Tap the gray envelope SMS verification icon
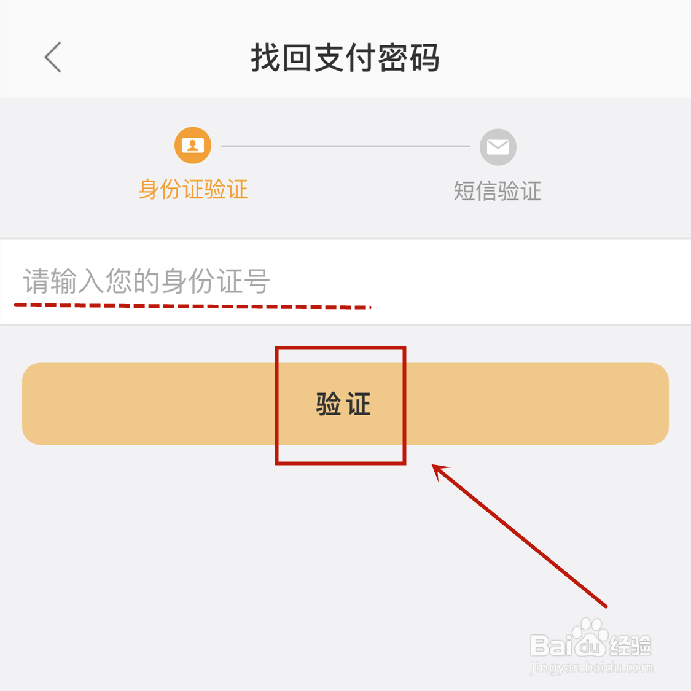 click(x=498, y=147)
